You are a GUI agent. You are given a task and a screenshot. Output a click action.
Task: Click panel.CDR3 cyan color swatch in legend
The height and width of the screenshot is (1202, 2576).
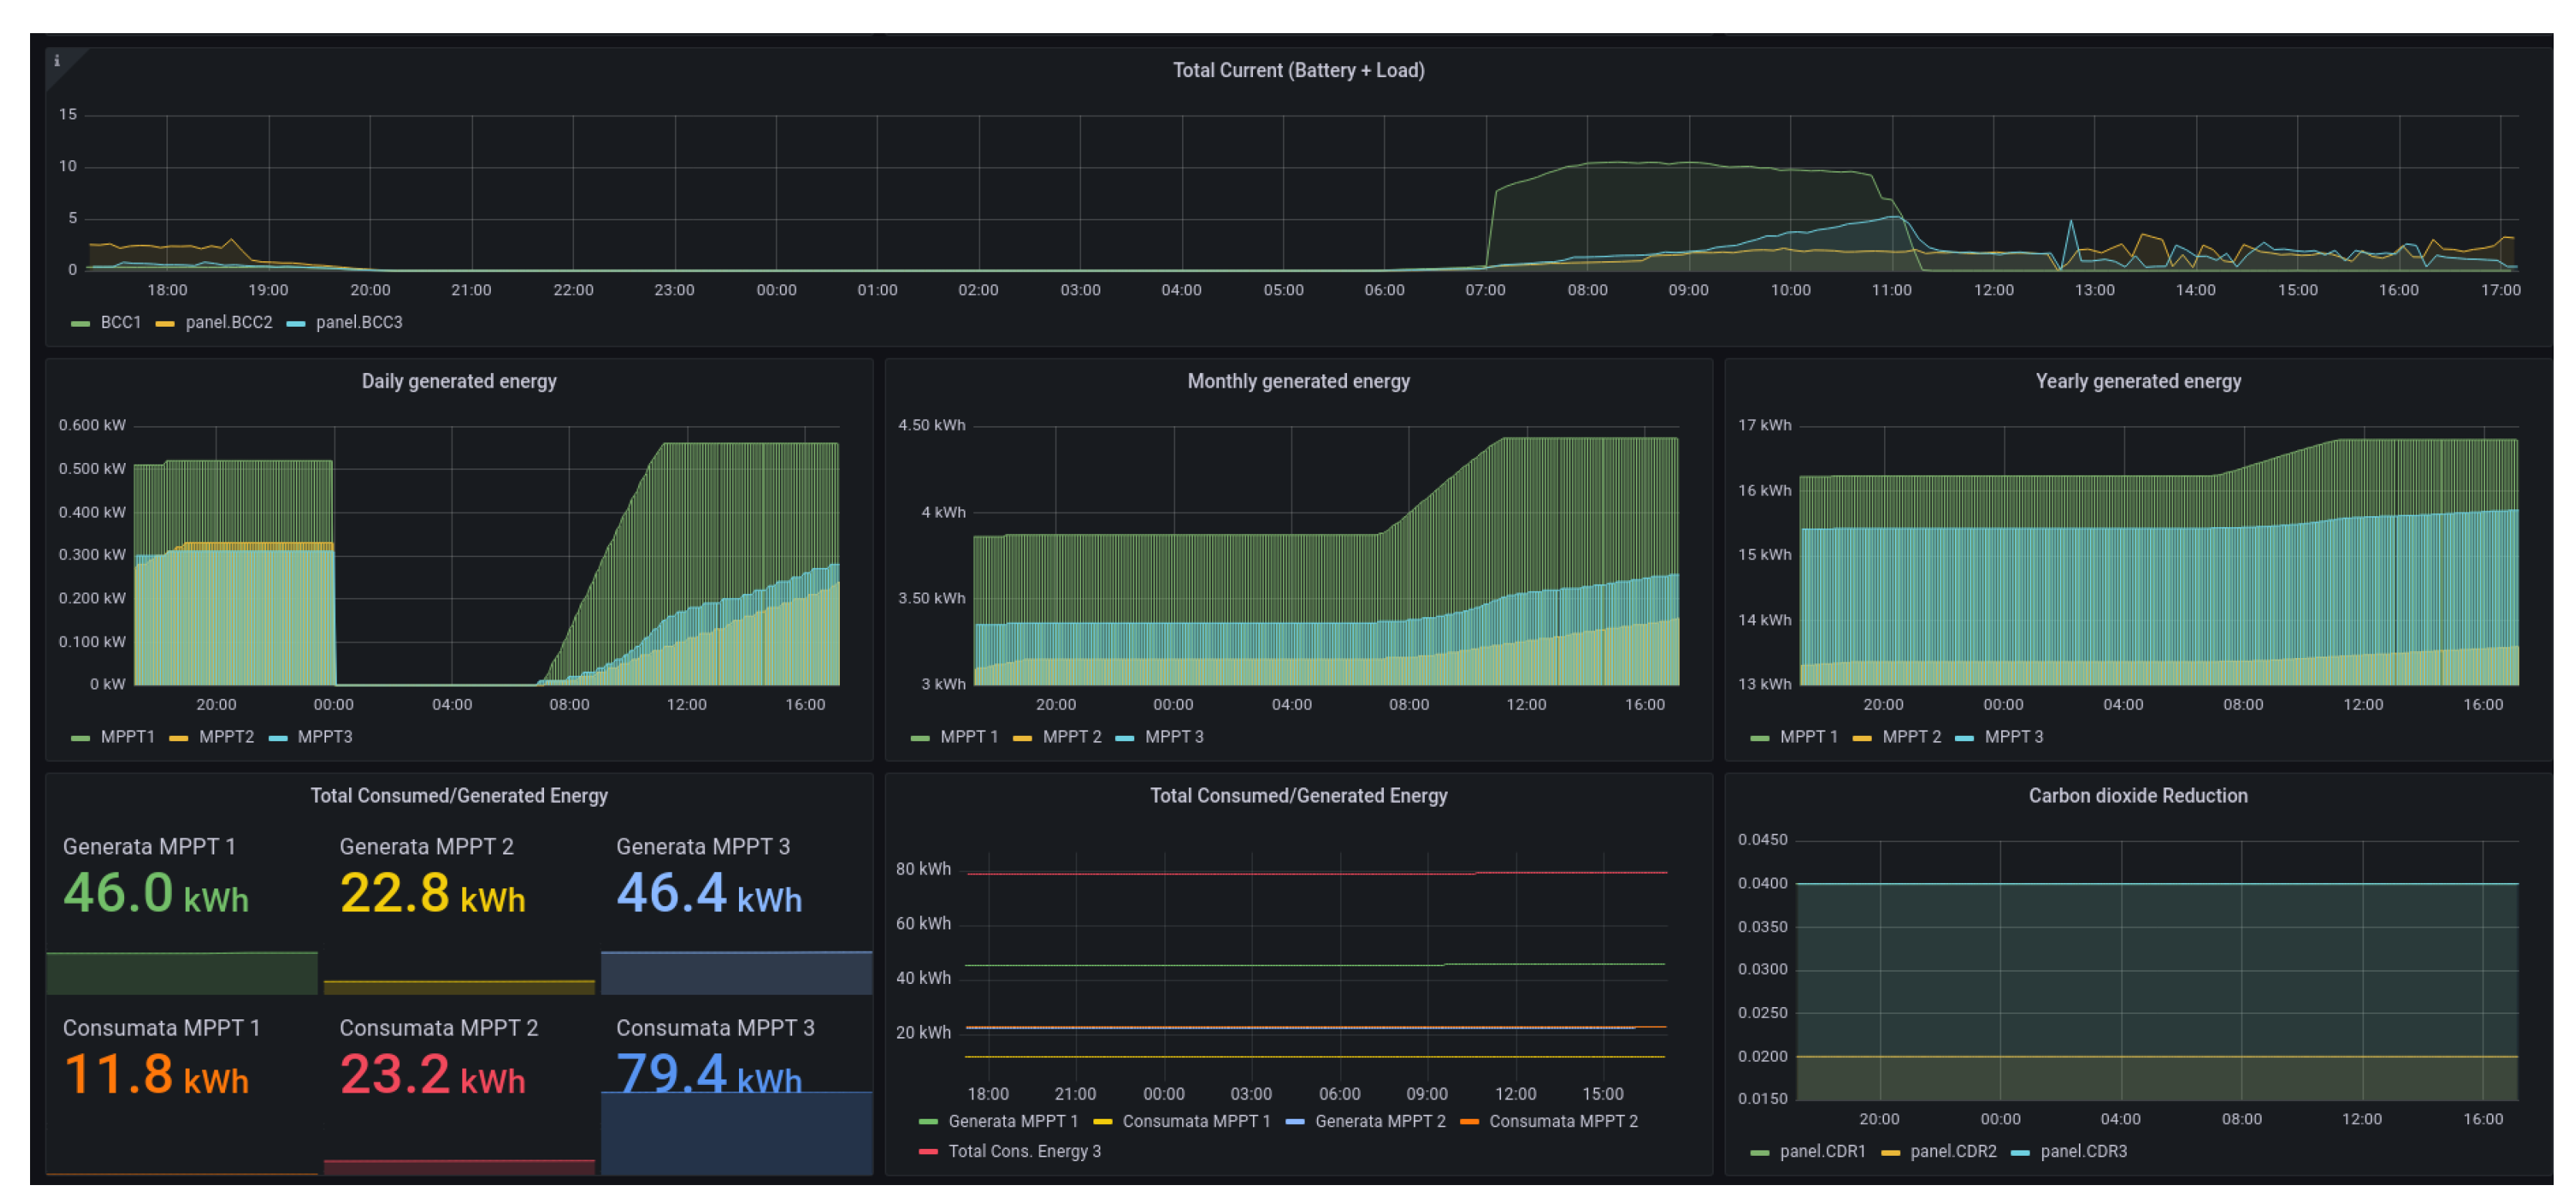coord(2019,1153)
